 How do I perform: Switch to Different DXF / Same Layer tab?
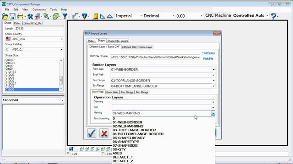[137, 47]
